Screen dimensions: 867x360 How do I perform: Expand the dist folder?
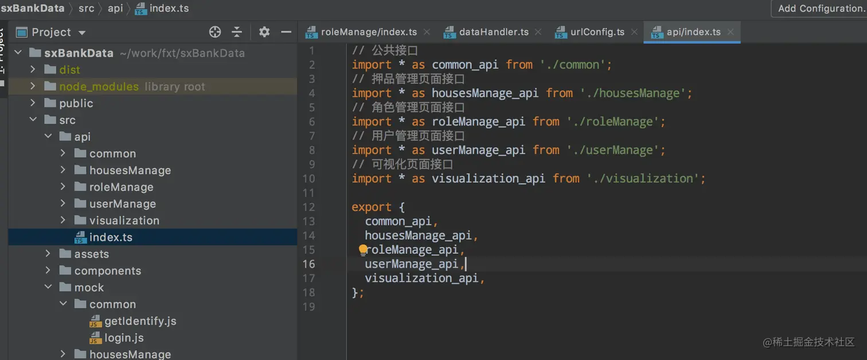[33, 69]
